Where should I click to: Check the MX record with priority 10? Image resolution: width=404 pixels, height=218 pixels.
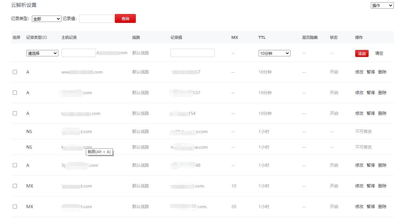click(15, 186)
